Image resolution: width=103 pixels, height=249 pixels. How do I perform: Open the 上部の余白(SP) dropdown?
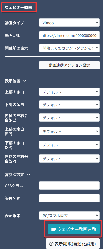tap(69, 131)
